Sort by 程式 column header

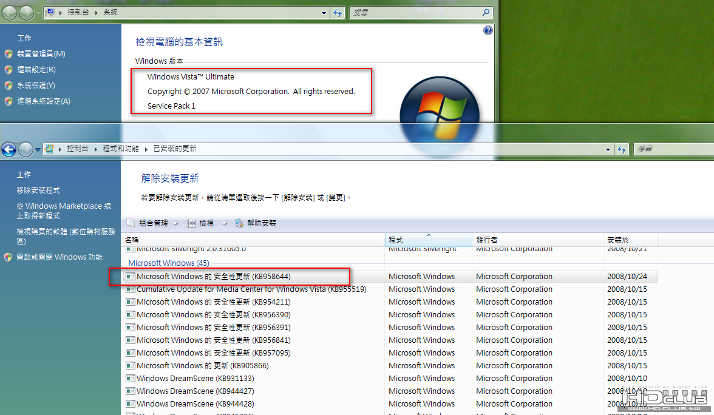pos(429,240)
